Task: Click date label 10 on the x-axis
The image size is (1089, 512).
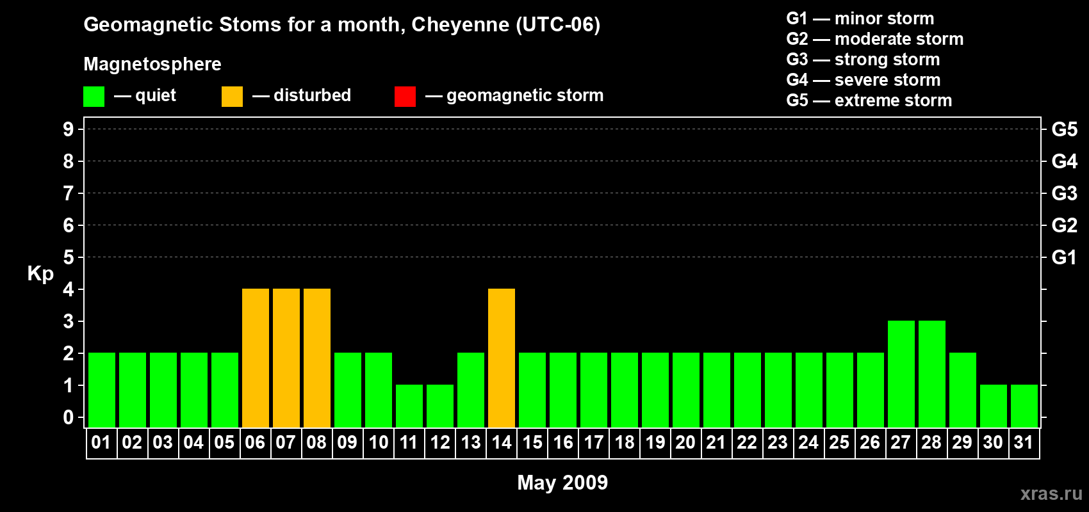Action: click(379, 443)
